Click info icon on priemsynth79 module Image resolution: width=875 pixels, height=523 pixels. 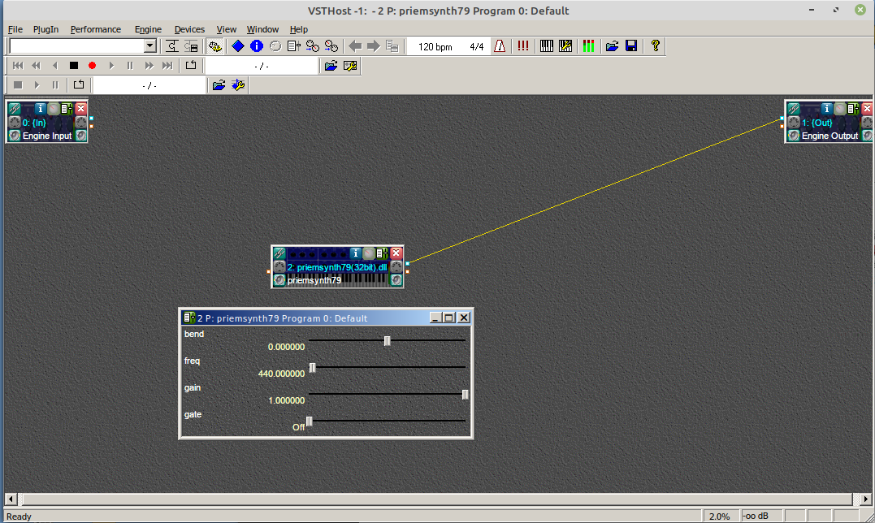356,253
